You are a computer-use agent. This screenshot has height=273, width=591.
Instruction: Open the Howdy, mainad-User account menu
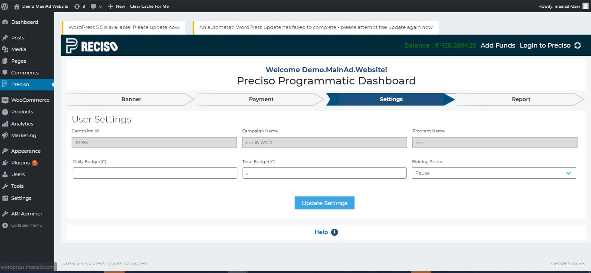[563, 6]
